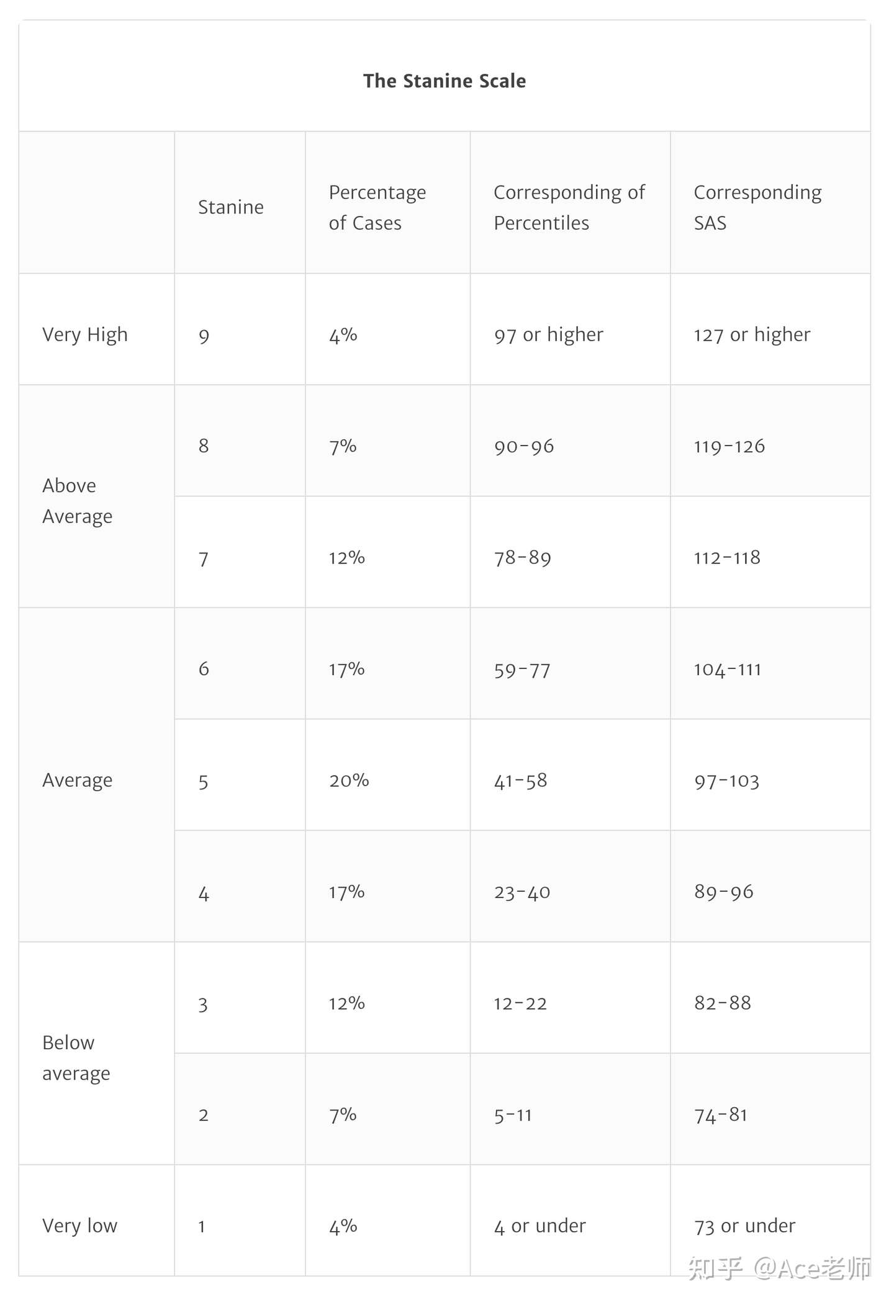Select the 127 or higher SAS cell
894x1305 pixels.
coord(752,334)
